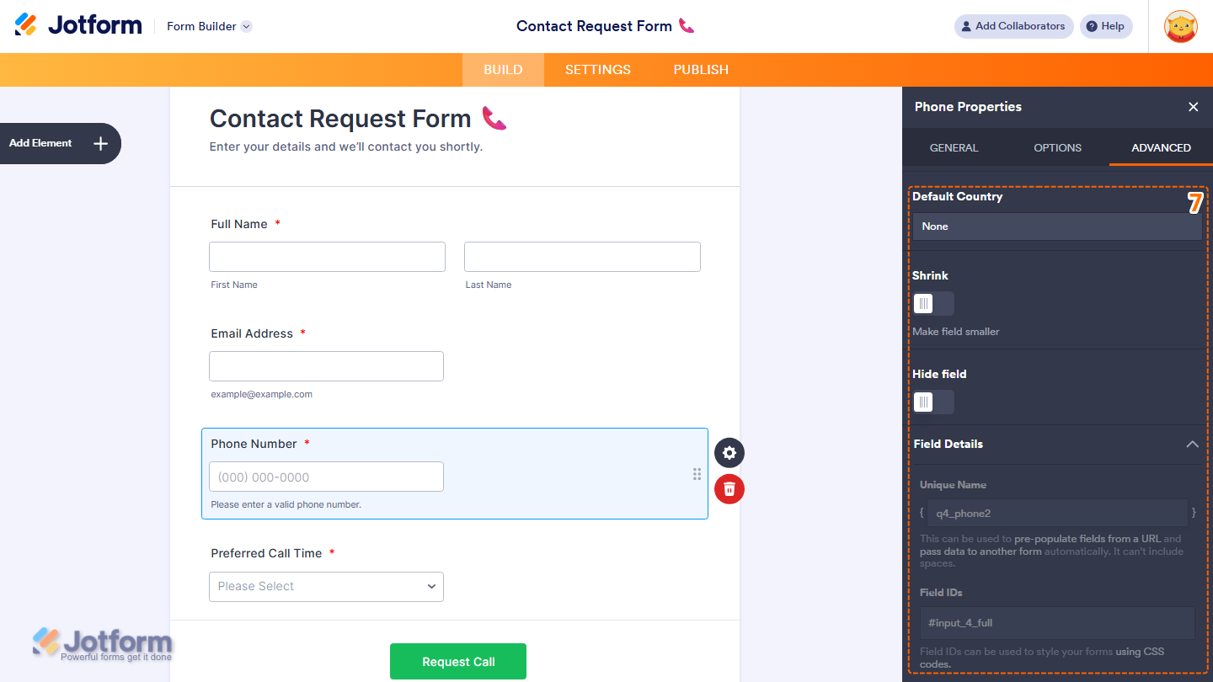This screenshot has height=682, width=1213.
Task: Click the Jotform watermark at the bottom left
Action: pyautogui.click(x=101, y=642)
